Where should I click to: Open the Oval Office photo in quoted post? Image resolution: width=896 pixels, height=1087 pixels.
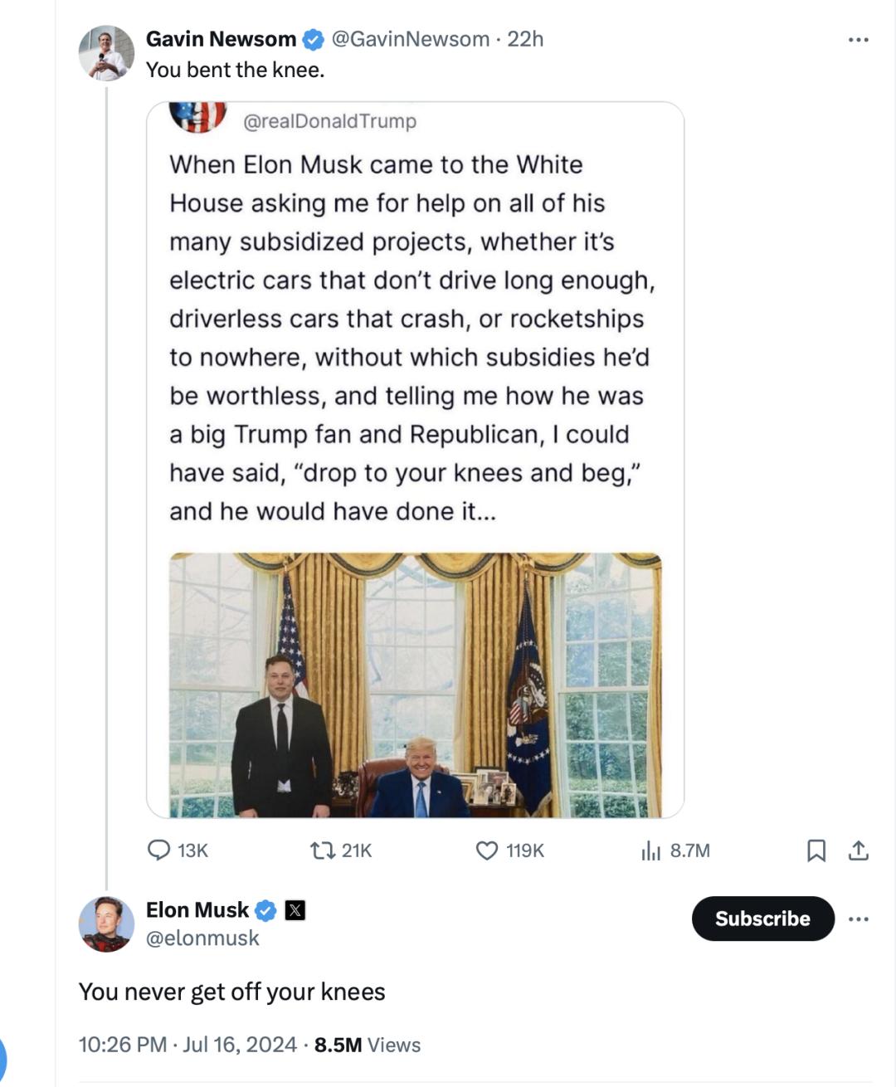click(x=415, y=685)
